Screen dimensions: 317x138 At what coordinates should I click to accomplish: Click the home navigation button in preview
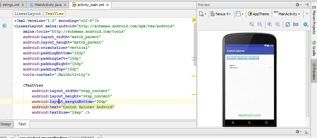[x=249, y=122]
